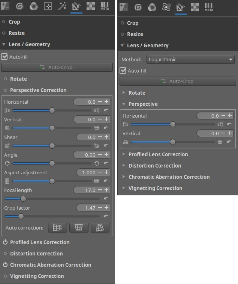Image resolution: width=238 pixels, height=284 pixels.
Task: Click horizontal auto perspective correction button
Action: coord(57,228)
